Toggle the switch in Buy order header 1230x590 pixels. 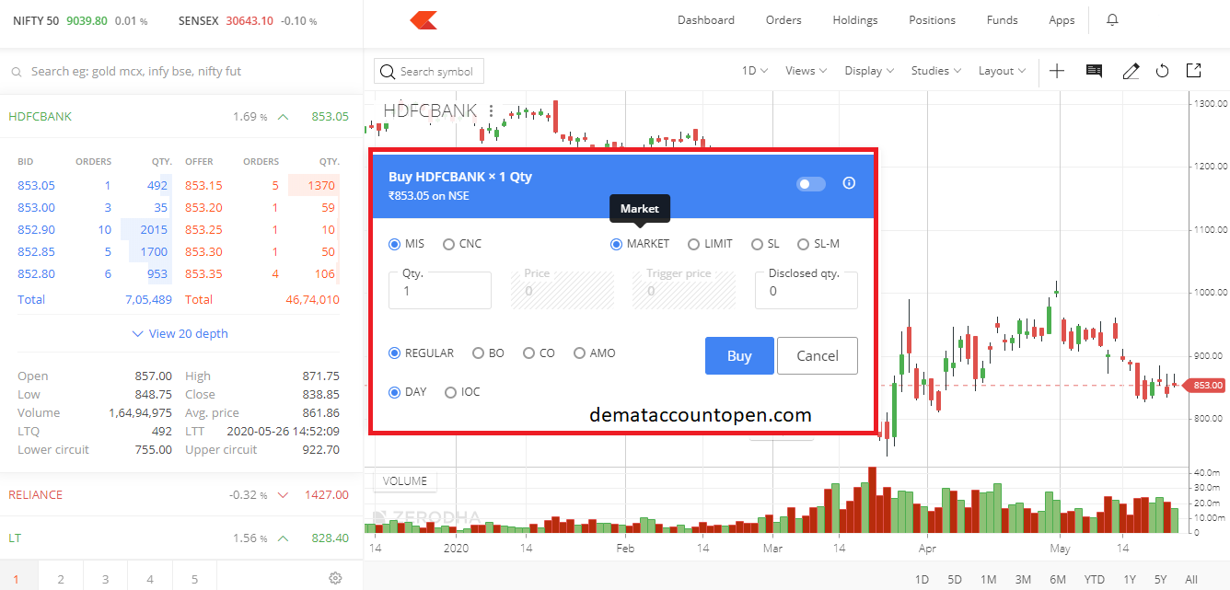pos(811,184)
